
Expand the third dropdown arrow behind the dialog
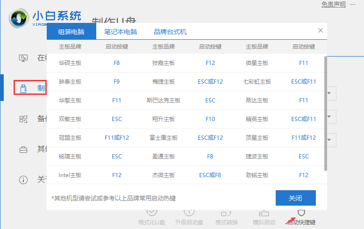331,139
